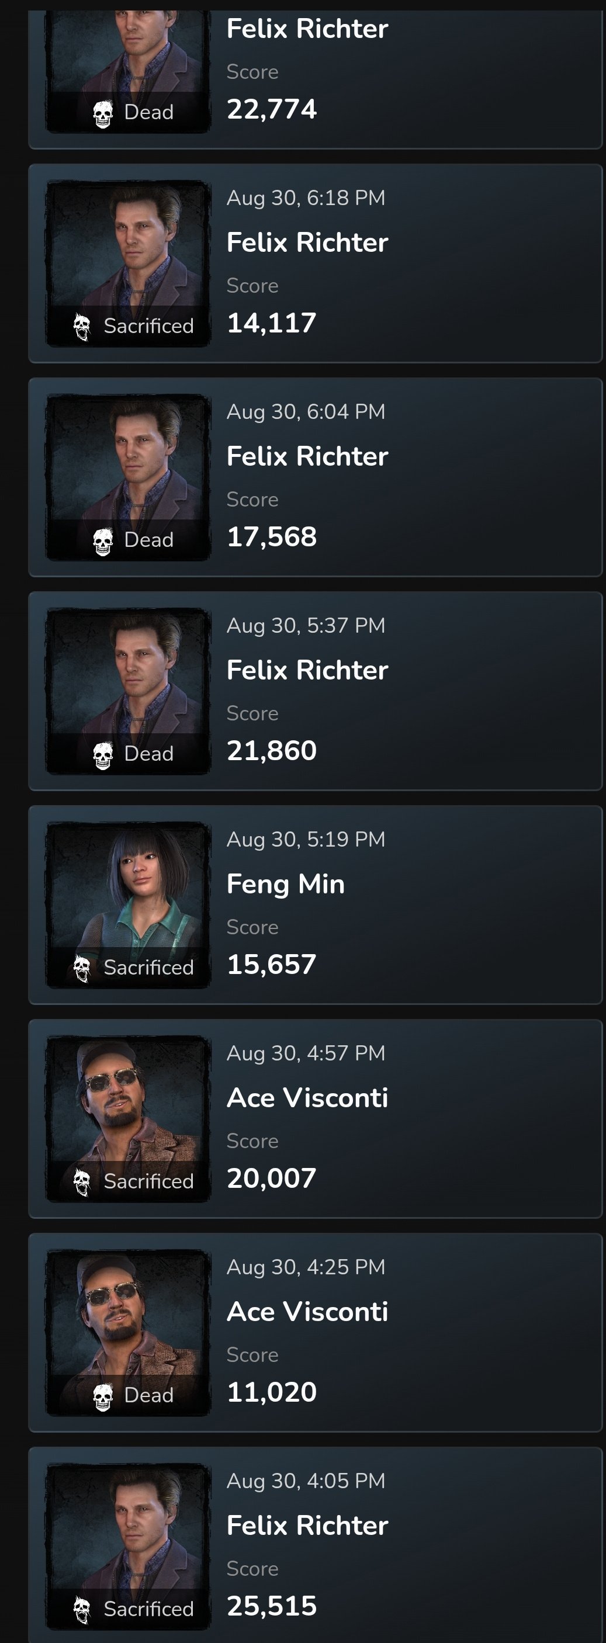Viewport: 606px width, 1643px height.
Task: Click Sacrificed icon on 4:05 PM Felix match
Action: tap(82, 1610)
